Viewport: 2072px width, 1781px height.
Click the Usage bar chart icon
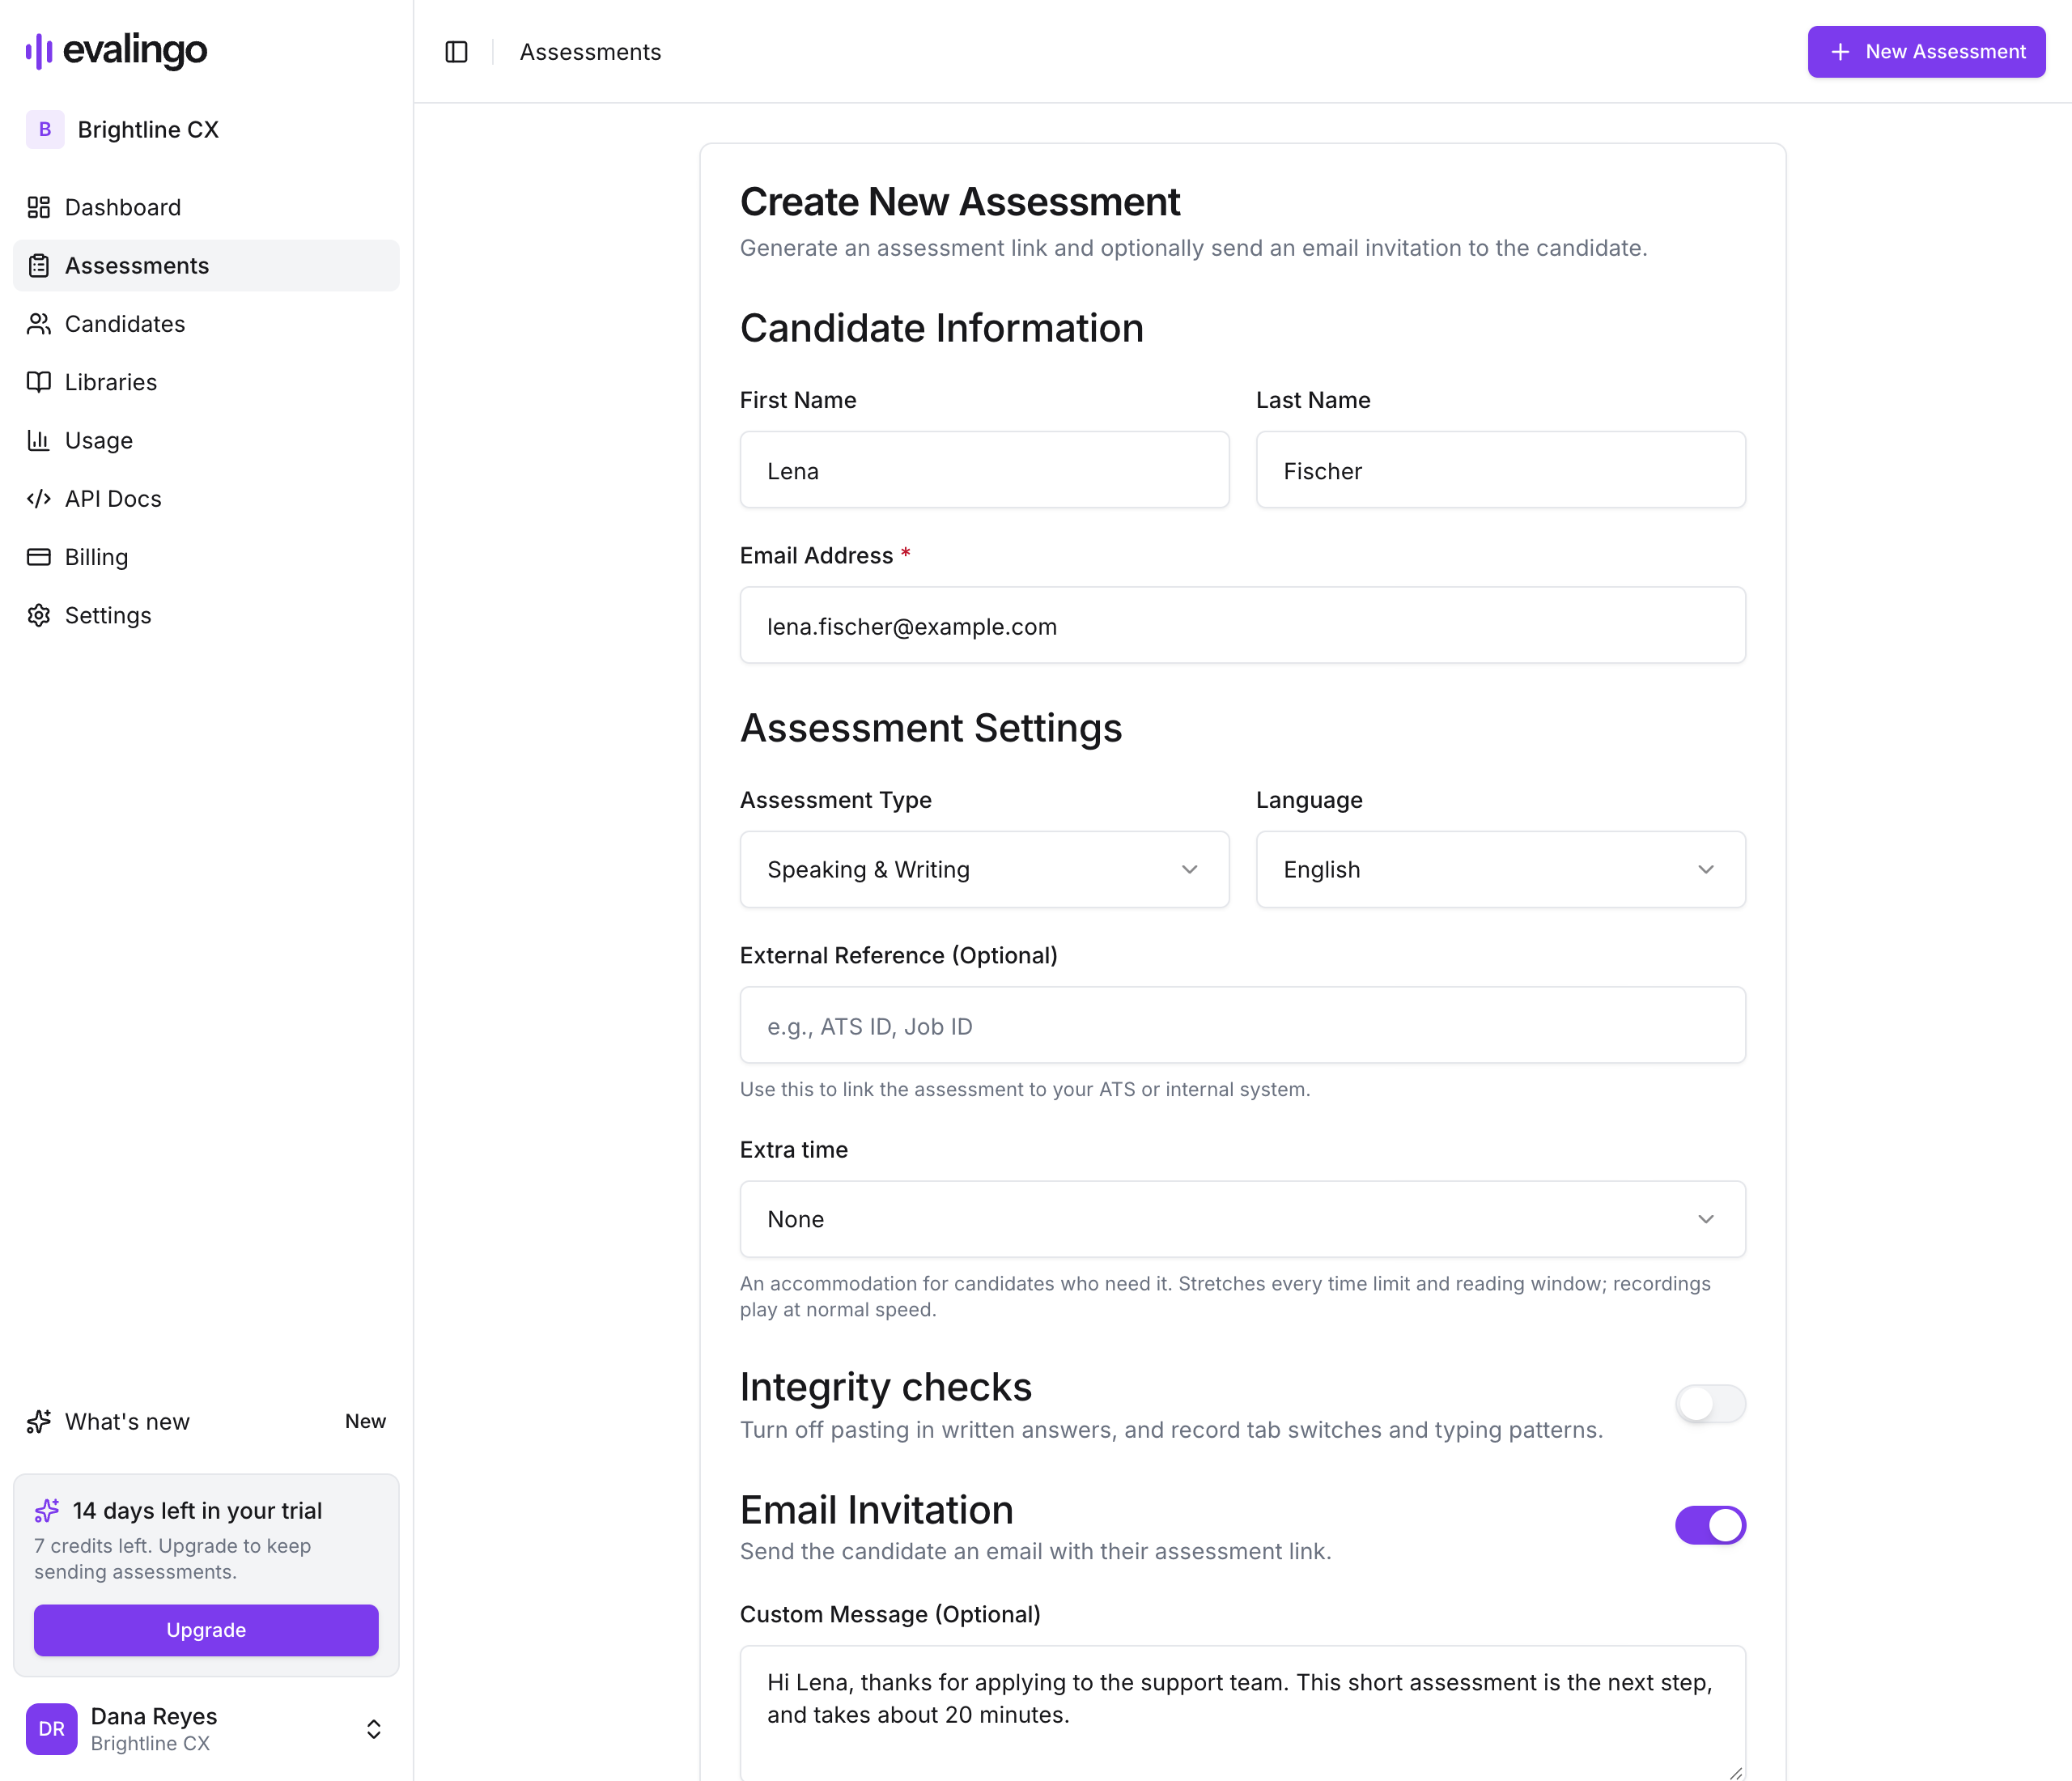pos(39,440)
